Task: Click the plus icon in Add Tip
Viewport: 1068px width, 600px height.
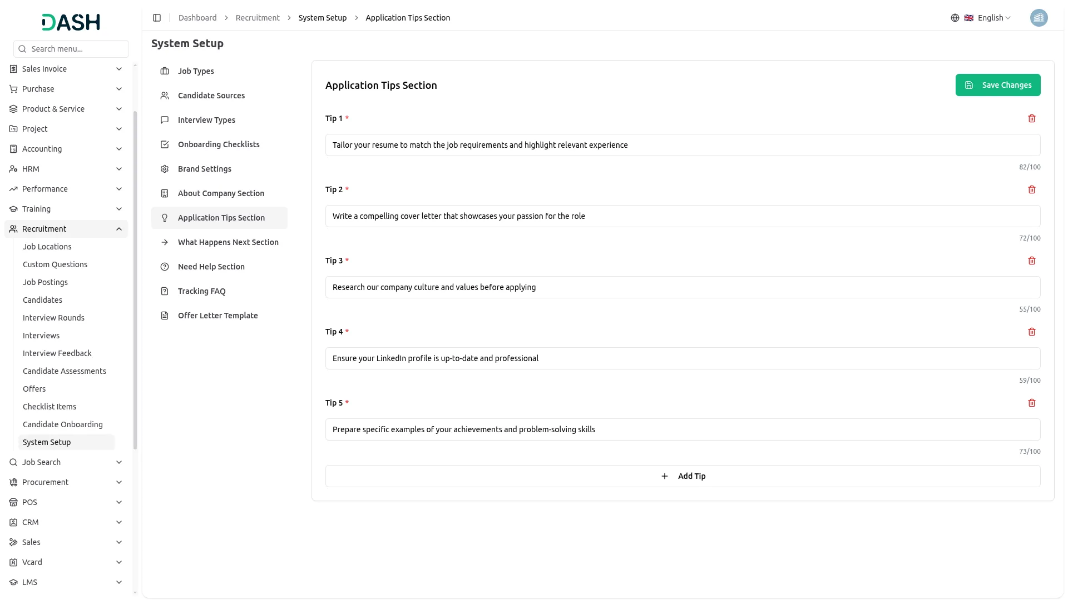Action: pos(664,476)
